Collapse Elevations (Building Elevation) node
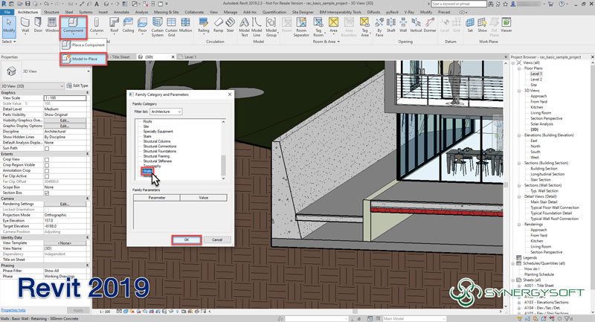The image size is (595, 322). pyautogui.click(x=519, y=135)
